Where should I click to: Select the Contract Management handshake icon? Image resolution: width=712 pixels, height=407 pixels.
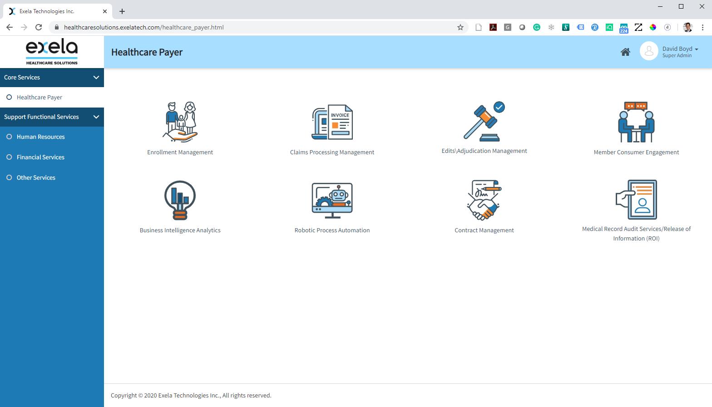484,200
